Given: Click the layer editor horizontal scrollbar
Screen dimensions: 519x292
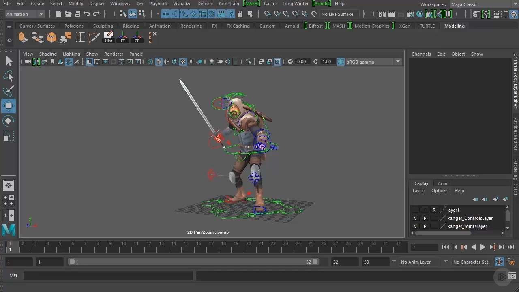Looking at the screenshot, I should 443,233.
